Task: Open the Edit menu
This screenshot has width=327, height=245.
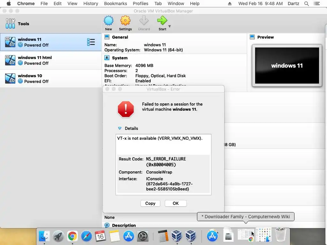Action: pos(57,4)
